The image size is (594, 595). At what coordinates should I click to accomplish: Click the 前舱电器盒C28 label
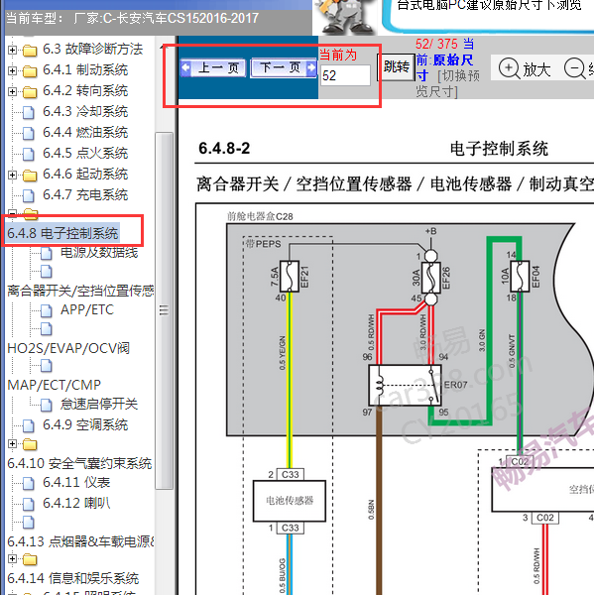tap(260, 216)
